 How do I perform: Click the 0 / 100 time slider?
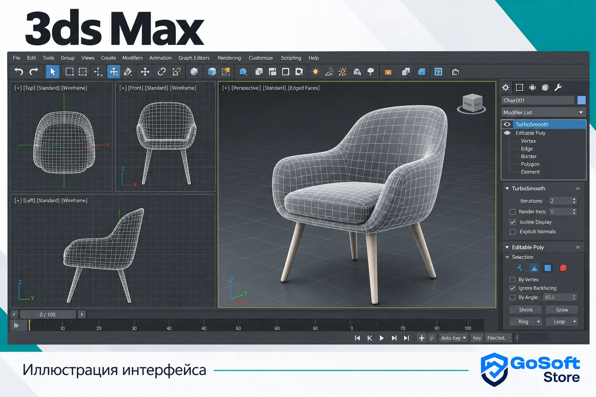coord(48,315)
